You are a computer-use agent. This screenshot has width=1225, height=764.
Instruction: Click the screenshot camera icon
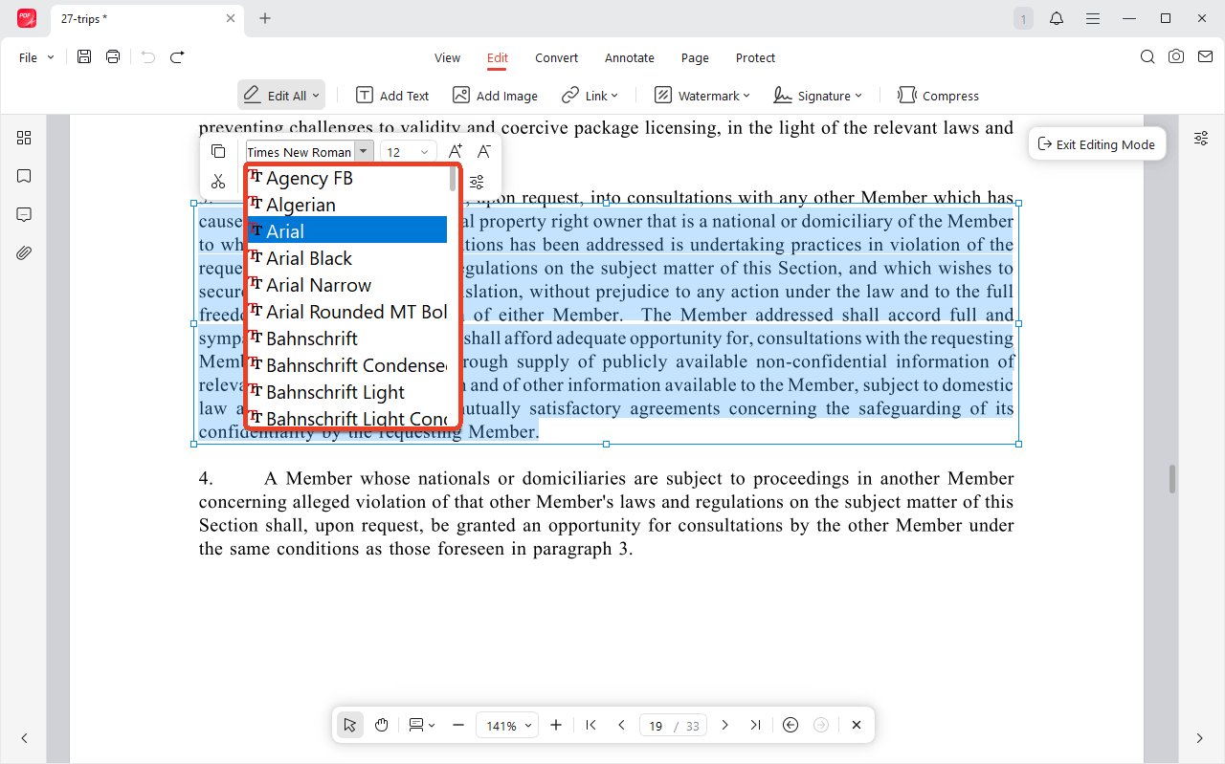[x=1176, y=57]
